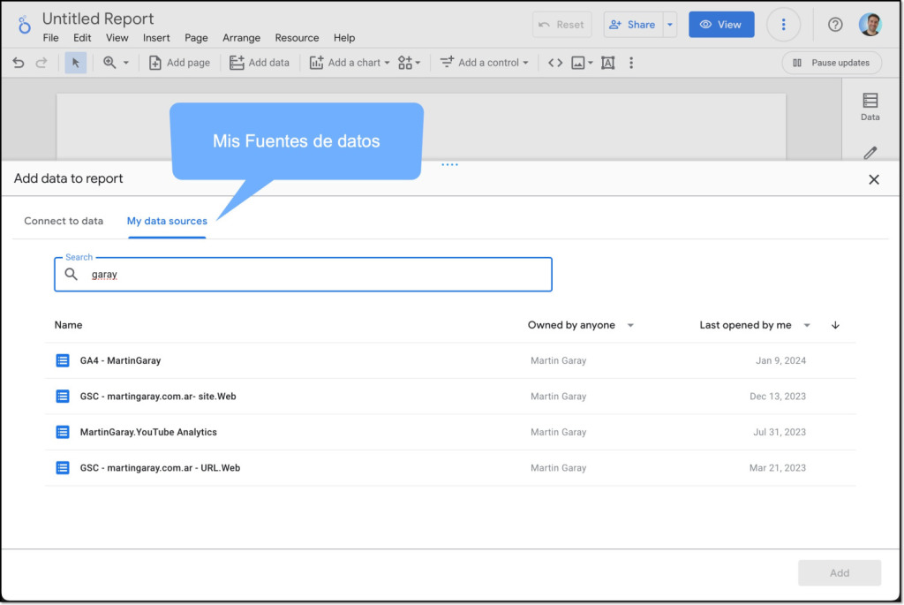The width and height of the screenshot is (904, 605).
Task: Open the File menu
Action: [50, 38]
